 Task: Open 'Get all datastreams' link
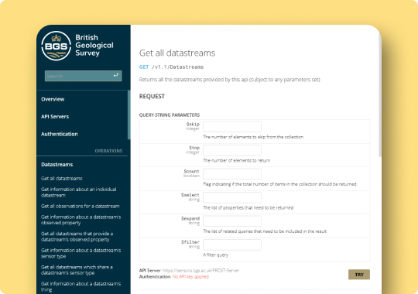[x=62, y=178]
